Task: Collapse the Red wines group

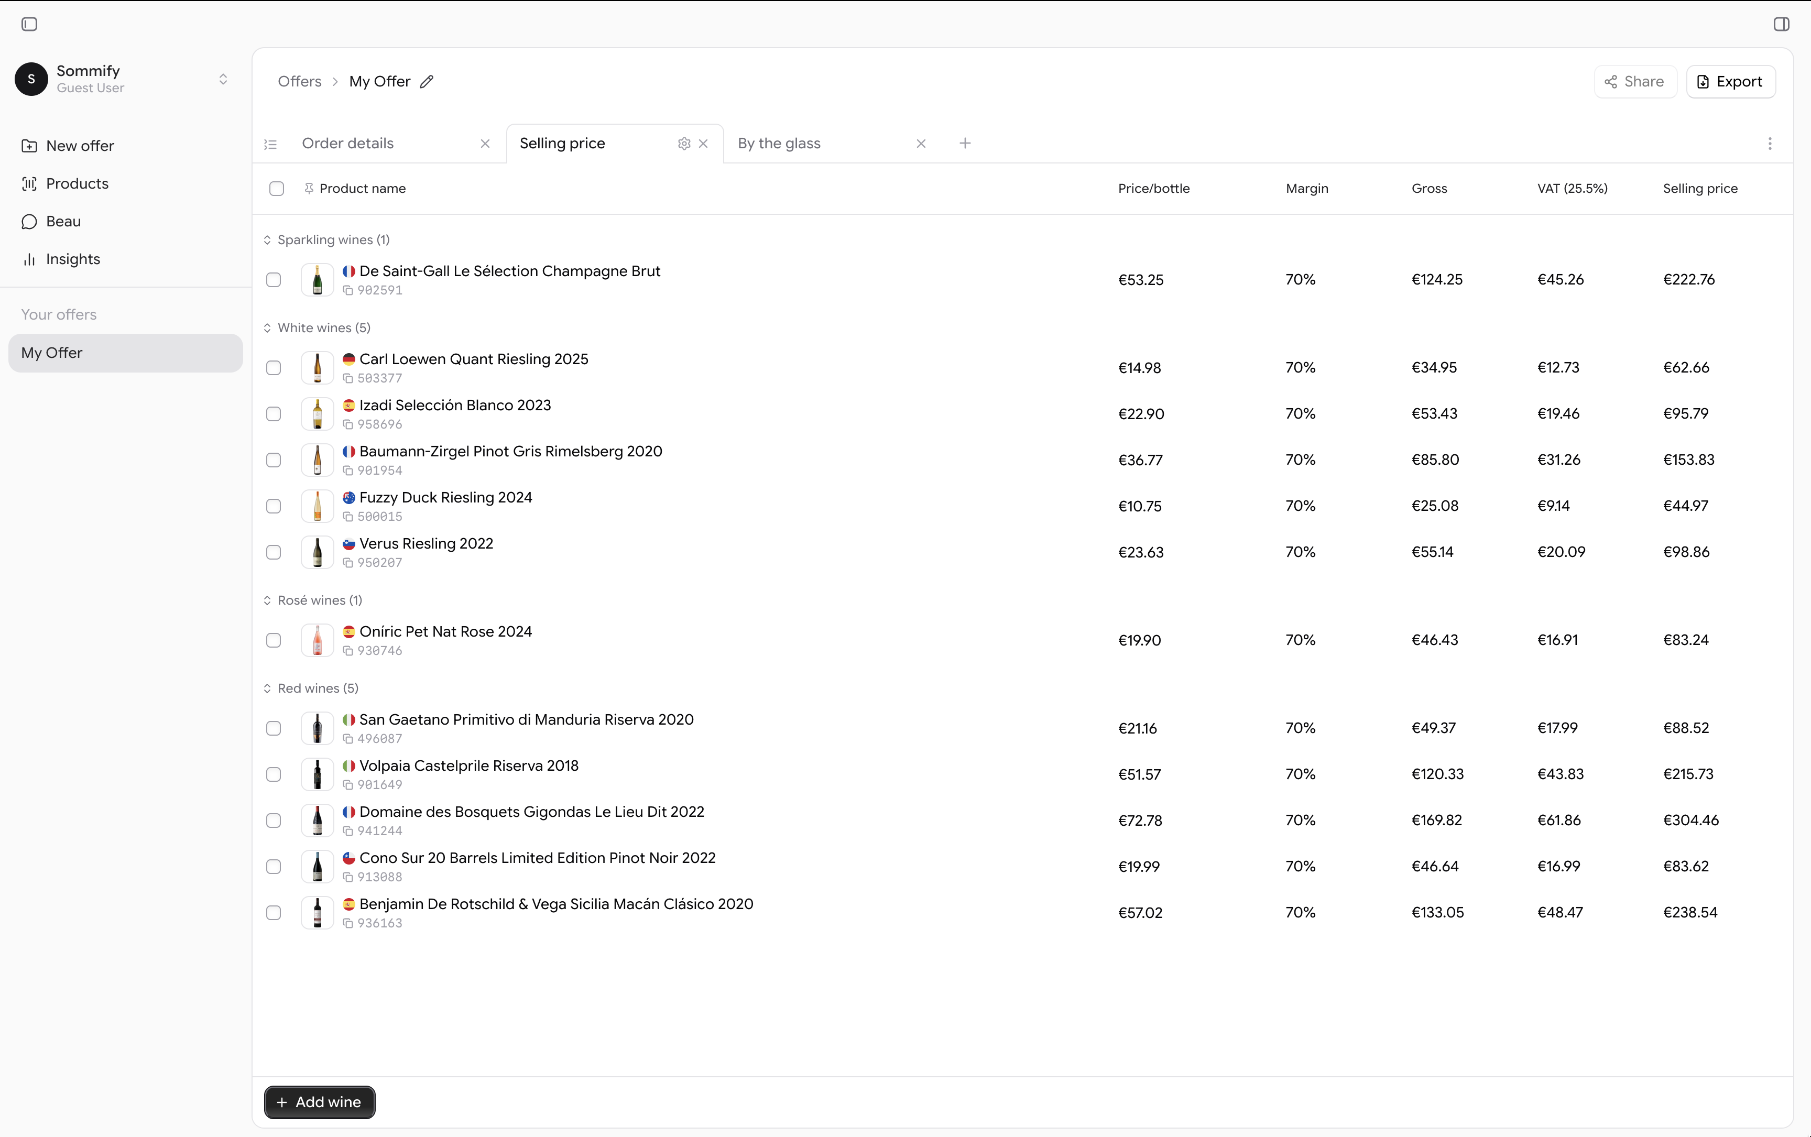Action: click(267, 689)
